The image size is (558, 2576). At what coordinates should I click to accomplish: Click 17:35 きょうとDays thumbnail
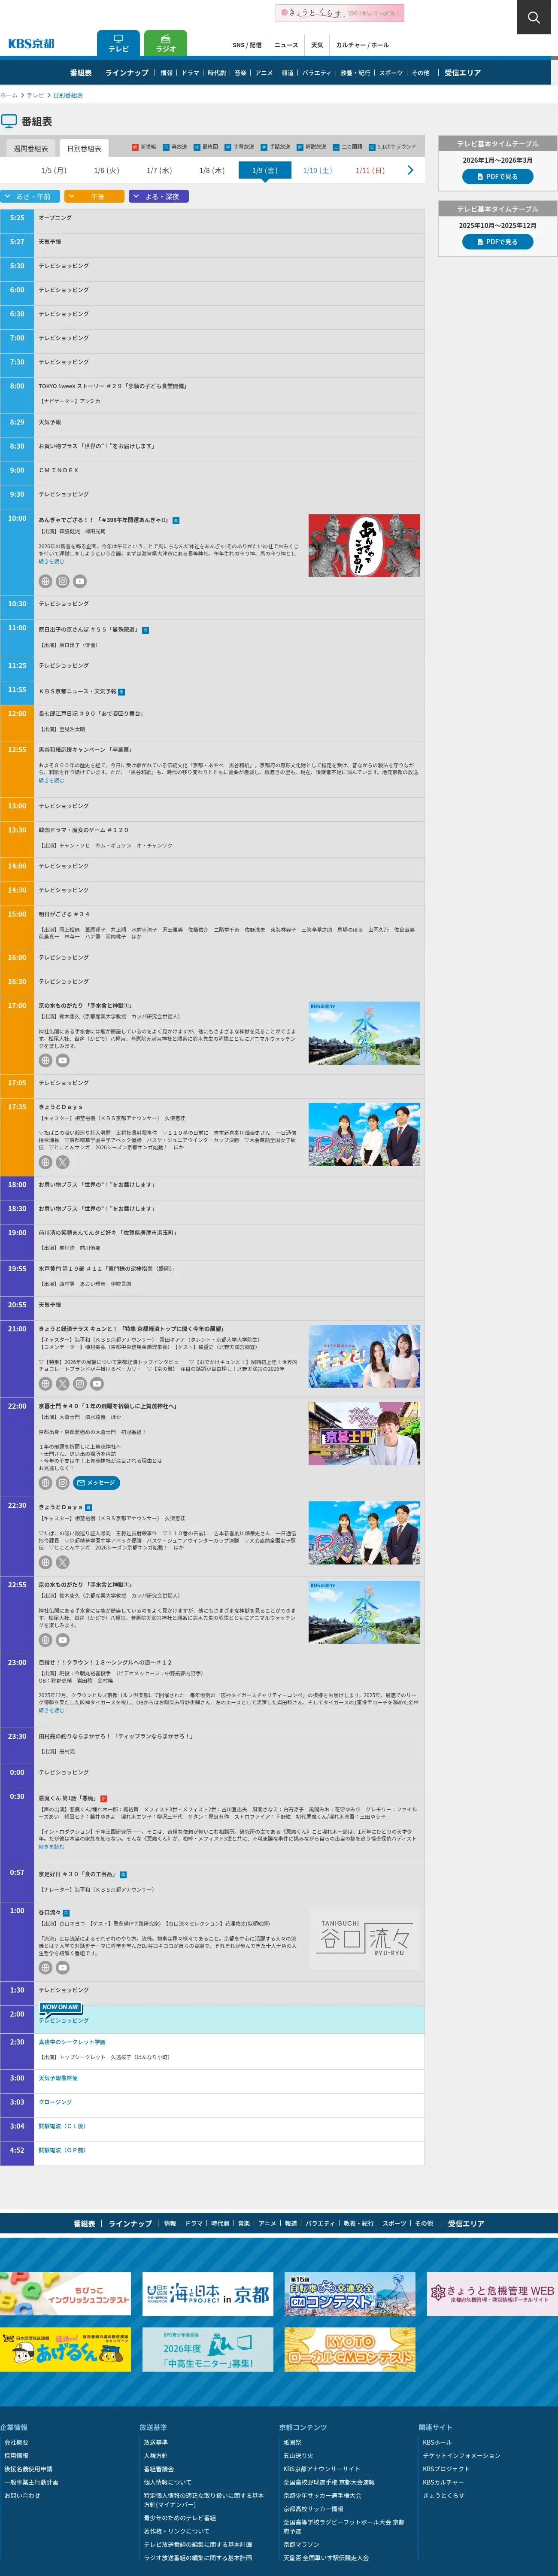click(x=364, y=1134)
